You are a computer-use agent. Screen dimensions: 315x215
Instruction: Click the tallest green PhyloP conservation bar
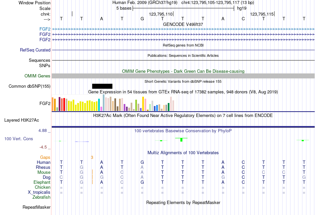(181, 140)
